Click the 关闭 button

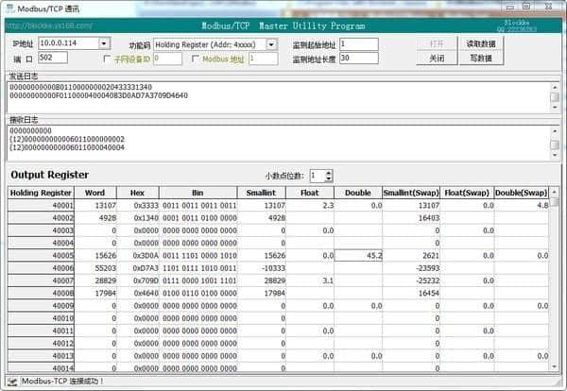click(437, 58)
